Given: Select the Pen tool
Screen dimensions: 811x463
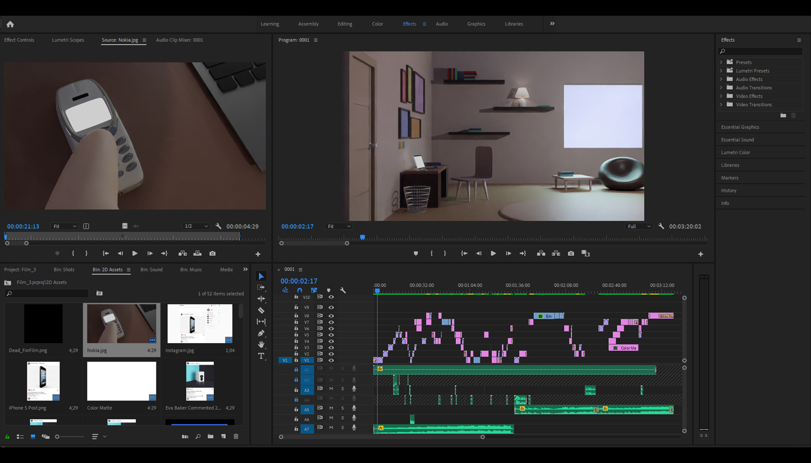Looking at the screenshot, I should coord(261,333).
